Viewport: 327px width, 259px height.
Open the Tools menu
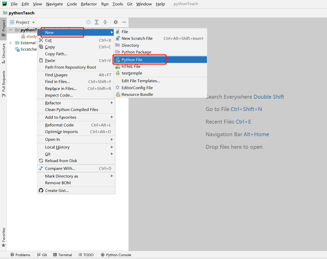pyautogui.click(x=118, y=4)
